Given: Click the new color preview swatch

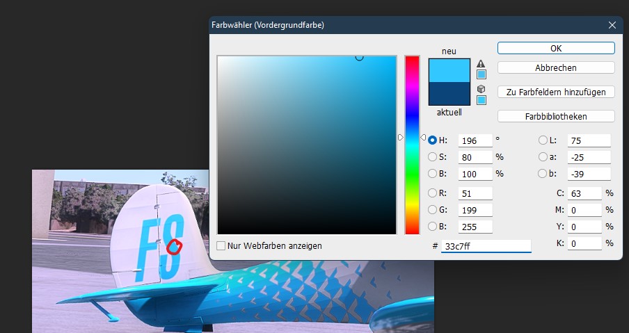Looking at the screenshot, I should (x=449, y=70).
